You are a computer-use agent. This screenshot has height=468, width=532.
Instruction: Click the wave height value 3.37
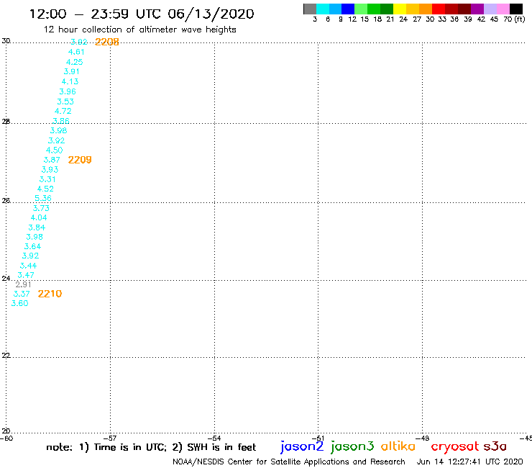22,294
